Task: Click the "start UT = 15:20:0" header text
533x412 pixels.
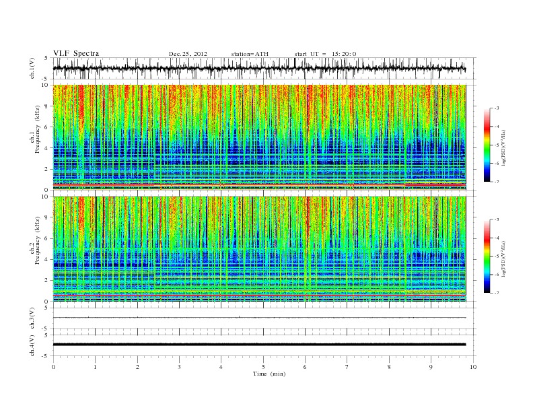Action: click(325, 54)
